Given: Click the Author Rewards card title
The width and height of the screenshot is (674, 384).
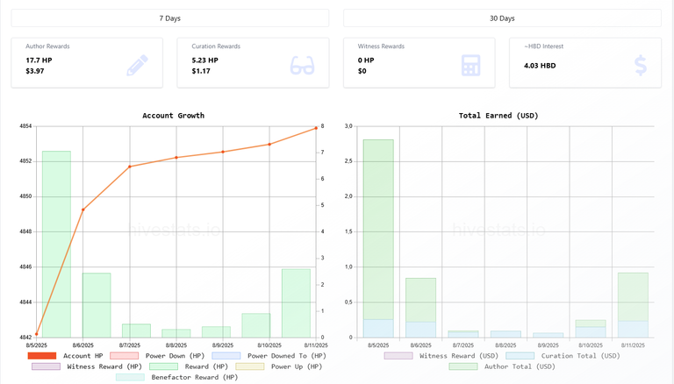Looking at the screenshot, I should 47,46.
